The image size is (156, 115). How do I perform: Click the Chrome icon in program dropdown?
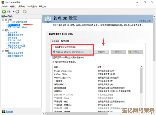(x=54, y=52)
